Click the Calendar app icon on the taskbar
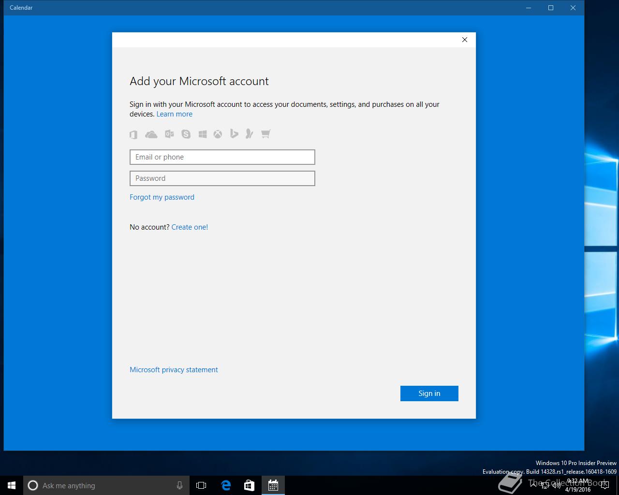 click(273, 485)
